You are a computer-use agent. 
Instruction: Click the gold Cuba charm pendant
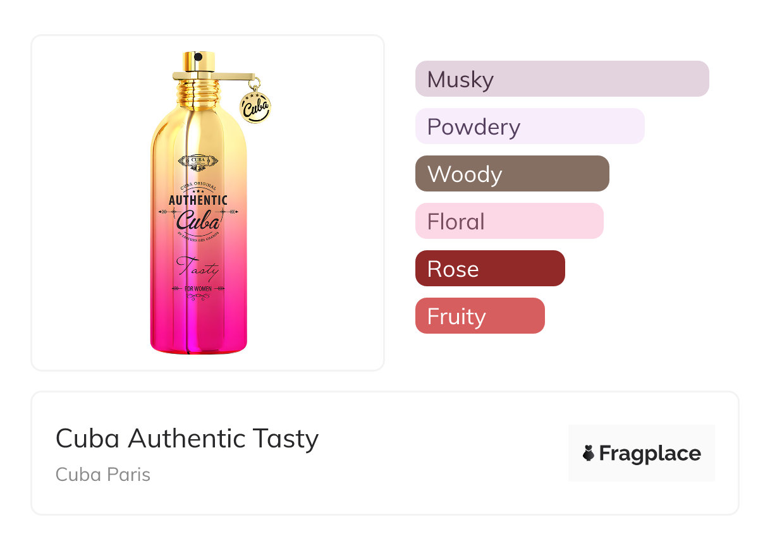[255, 106]
